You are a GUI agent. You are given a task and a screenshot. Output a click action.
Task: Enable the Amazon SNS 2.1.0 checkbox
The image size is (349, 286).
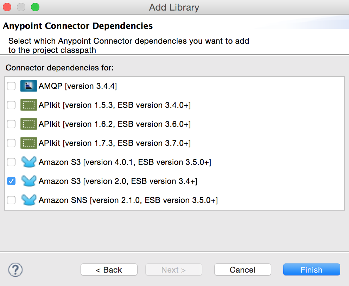point(11,200)
